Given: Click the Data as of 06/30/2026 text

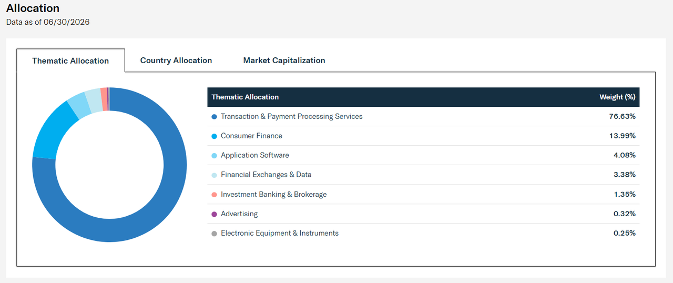Looking at the screenshot, I should click(48, 22).
